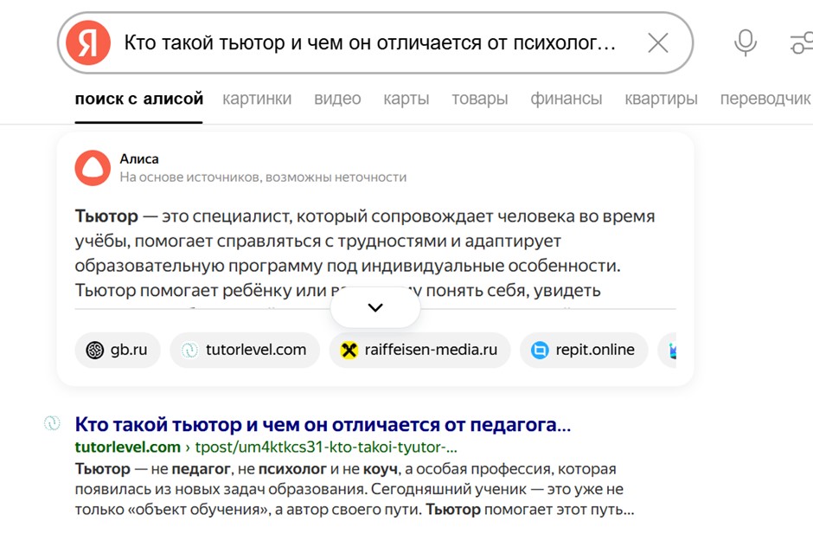Clear the search query with the X
The width and height of the screenshot is (813, 534).
click(x=658, y=42)
